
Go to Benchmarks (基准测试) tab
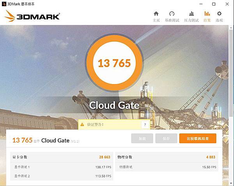point(172,17)
